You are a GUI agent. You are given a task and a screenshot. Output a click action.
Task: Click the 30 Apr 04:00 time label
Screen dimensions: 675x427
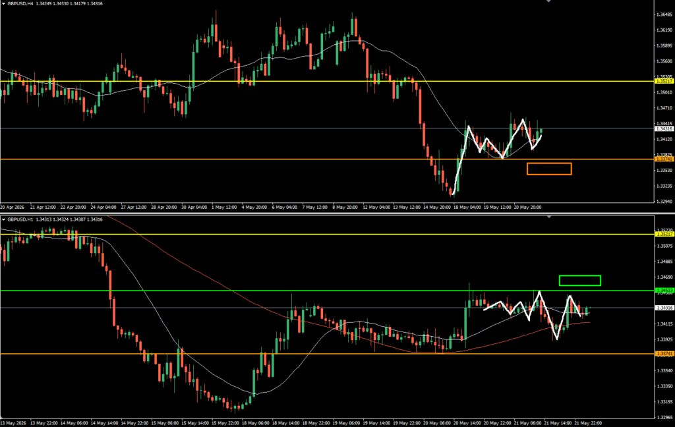194,208
